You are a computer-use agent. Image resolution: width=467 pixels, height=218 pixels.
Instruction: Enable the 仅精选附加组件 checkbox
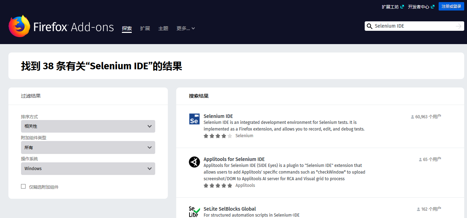pos(23,187)
